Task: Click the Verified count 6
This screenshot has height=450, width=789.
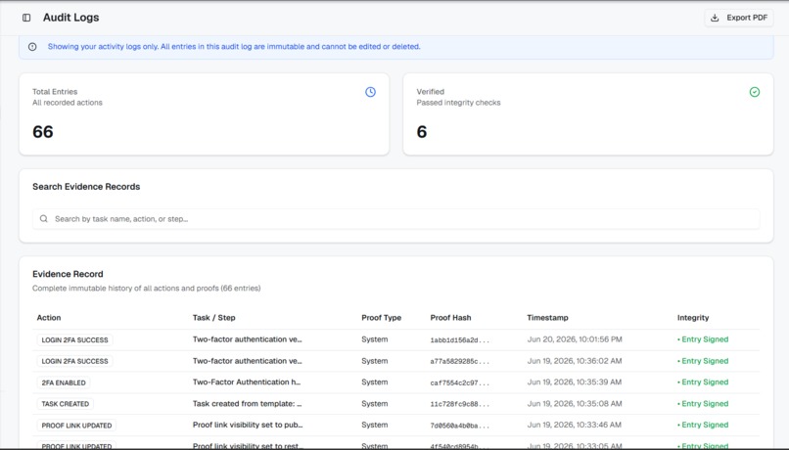Action: (422, 132)
